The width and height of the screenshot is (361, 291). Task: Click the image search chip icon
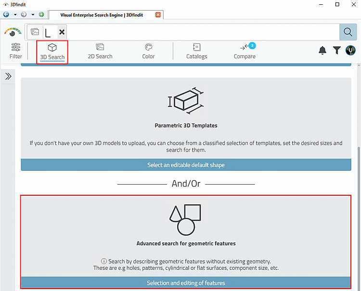[x=35, y=32]
